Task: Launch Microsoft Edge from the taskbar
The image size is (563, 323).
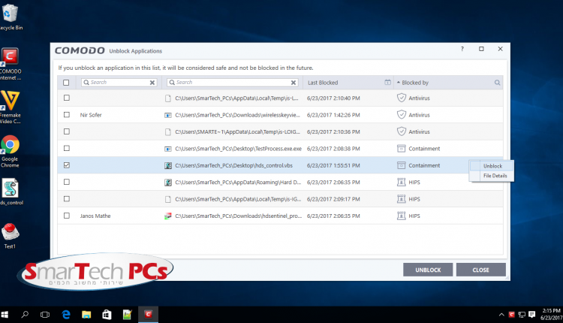Action: click(x=66, y=315)
